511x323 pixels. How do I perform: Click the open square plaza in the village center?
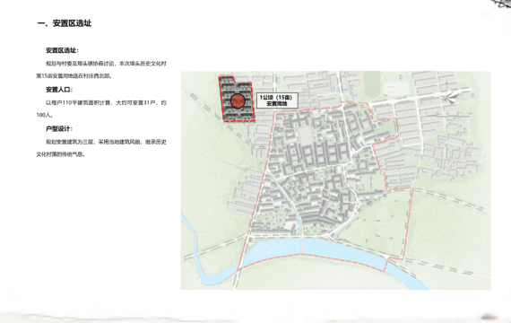[306, 135]
